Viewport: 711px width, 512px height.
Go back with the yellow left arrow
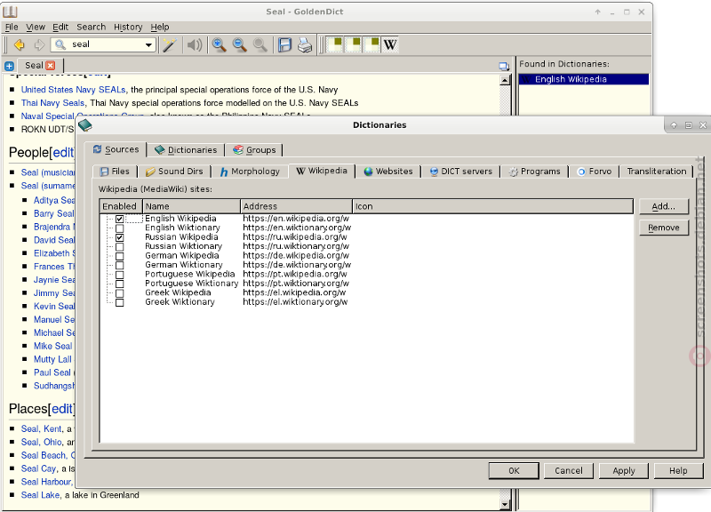[19, 44]
